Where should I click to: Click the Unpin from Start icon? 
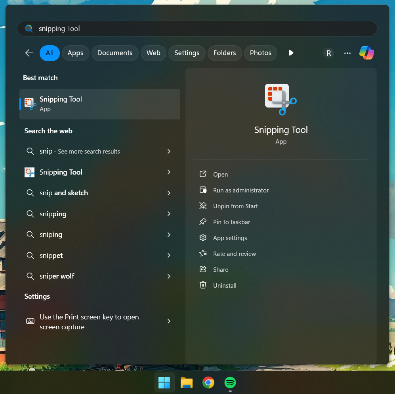(x=203, y=206)
